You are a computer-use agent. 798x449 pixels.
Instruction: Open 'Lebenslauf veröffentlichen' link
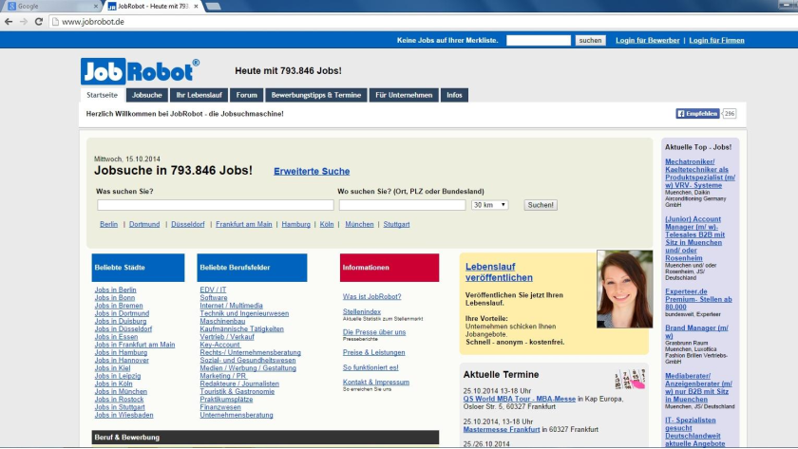499,272
